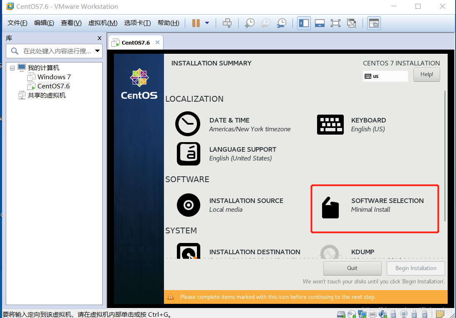Open the 选项卡(T) menu
Image resolution: width=456 pixels, height=318 pixels.
pyautogui.click(x=137, y=23)
